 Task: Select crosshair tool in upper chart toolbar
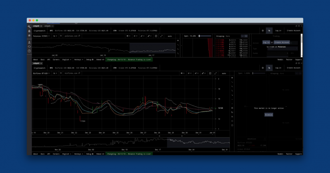[x=178, y=40]
